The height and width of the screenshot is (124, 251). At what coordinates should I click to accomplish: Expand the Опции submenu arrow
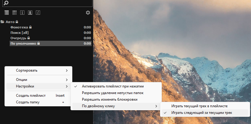tap(67, 80)
